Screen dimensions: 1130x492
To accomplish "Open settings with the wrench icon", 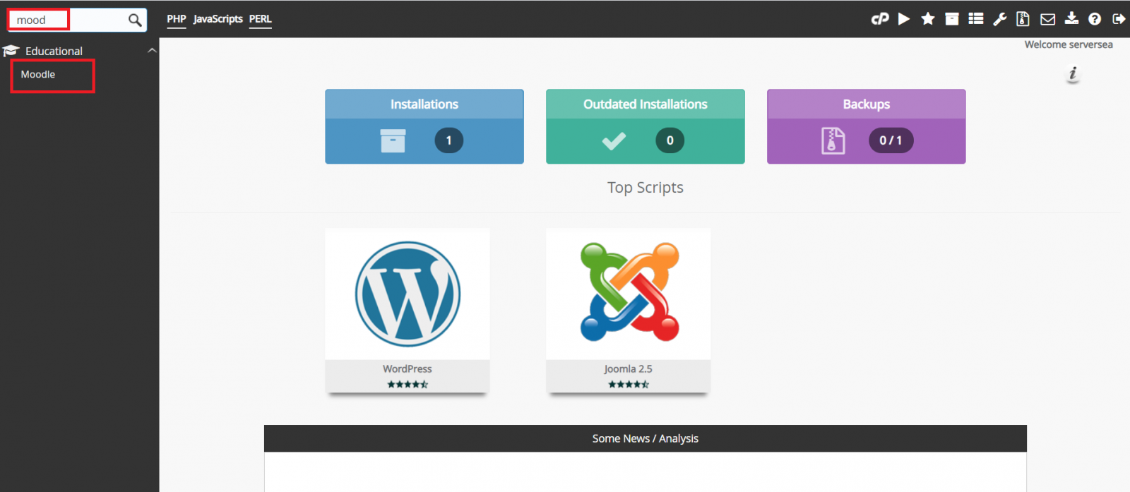I will 1000,19.
